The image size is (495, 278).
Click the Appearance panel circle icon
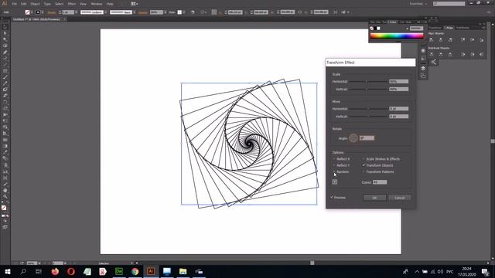pyautogui.click(x=423, y=51)
